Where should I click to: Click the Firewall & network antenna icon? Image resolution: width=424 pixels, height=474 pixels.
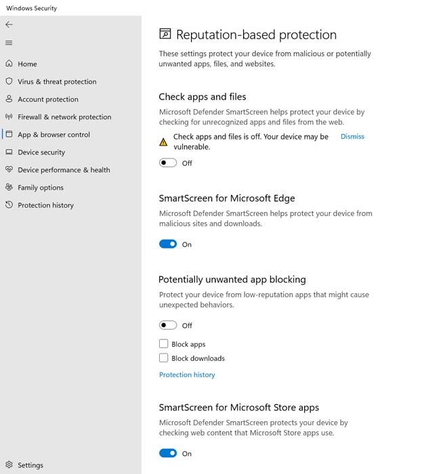click(9, 116)
